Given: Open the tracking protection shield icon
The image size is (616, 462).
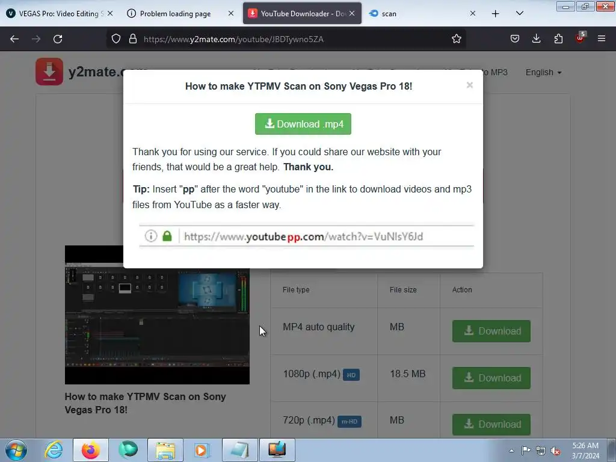Looking at the screenshot, I should click(116, 38).
